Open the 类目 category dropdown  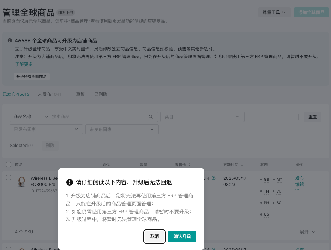click(202, 117)
